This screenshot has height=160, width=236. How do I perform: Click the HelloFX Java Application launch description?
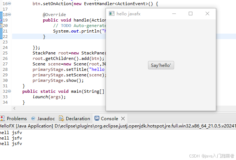click(x=118, y=126)
